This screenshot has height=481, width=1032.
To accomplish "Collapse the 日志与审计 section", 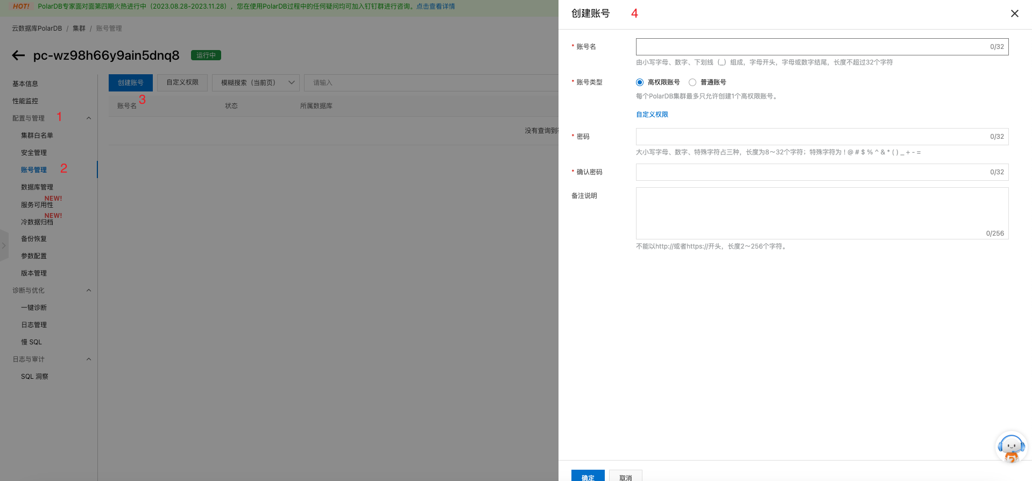I will click(x=89, y=359).
